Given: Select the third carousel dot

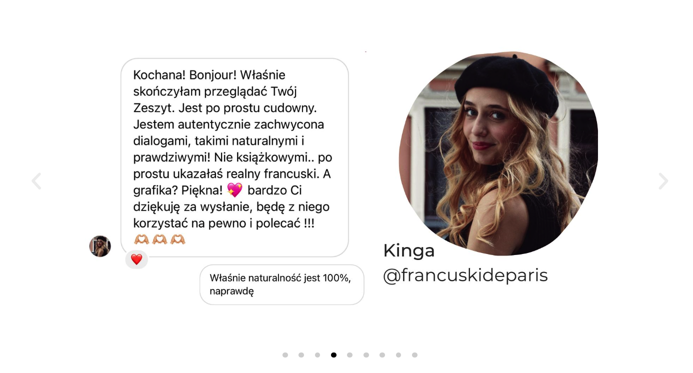Looking at the screenshot, I should click(317, 355).
